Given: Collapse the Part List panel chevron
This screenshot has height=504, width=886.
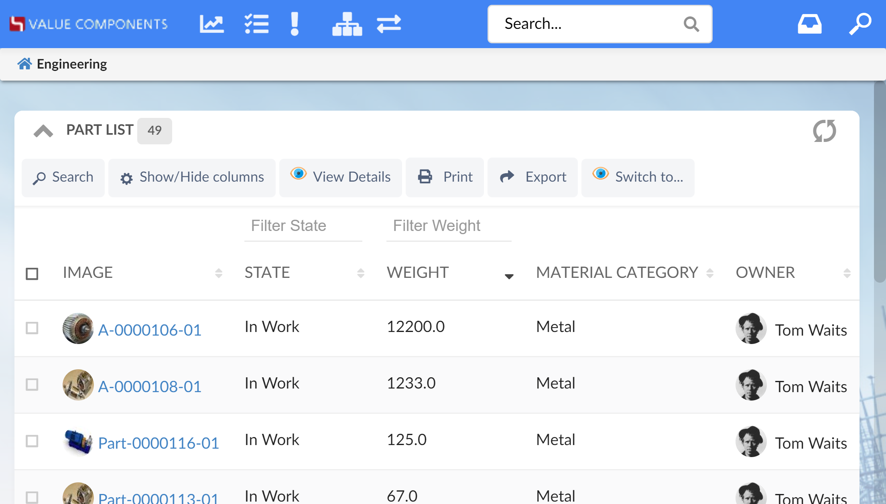Looking at the screenshot, I should [x=43, y=131].
